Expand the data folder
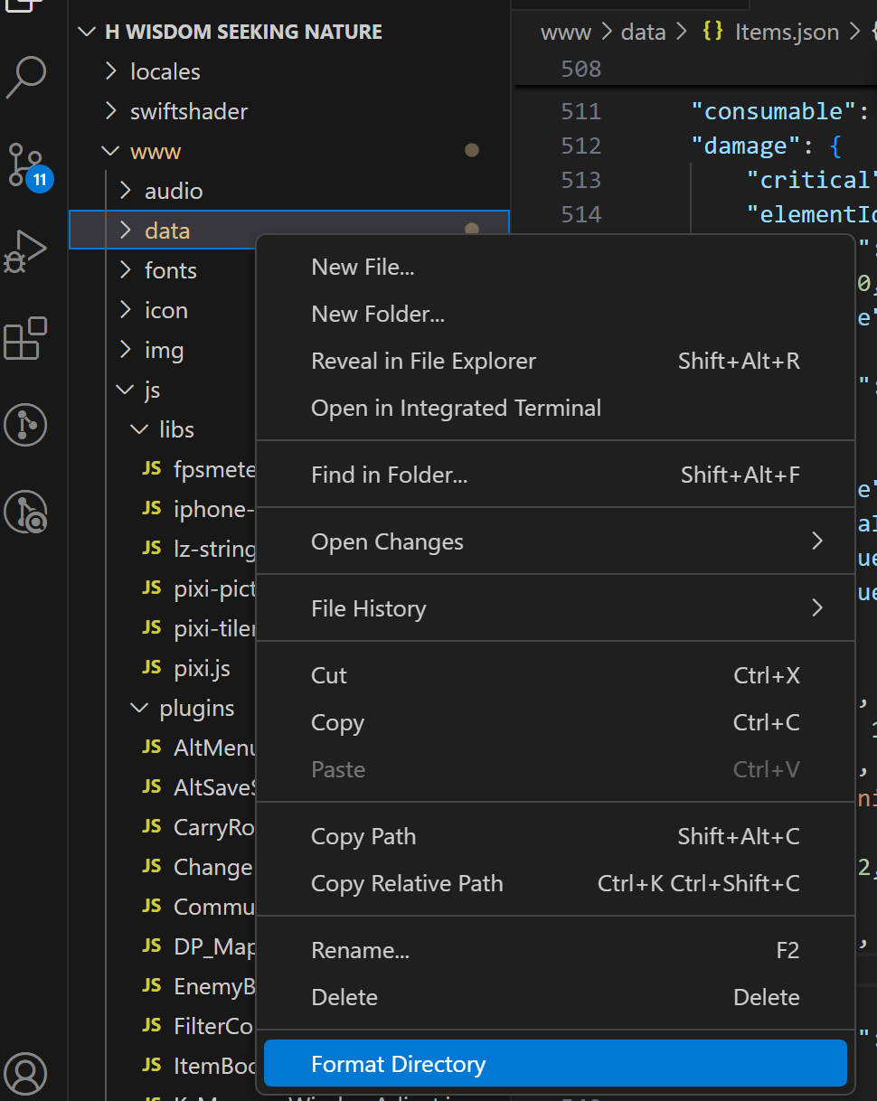 click(x=126, y=231)
